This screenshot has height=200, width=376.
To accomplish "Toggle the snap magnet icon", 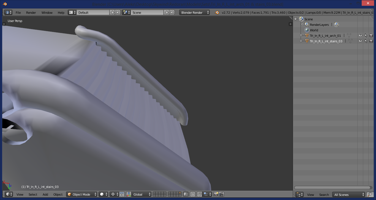I will point(200,194).
